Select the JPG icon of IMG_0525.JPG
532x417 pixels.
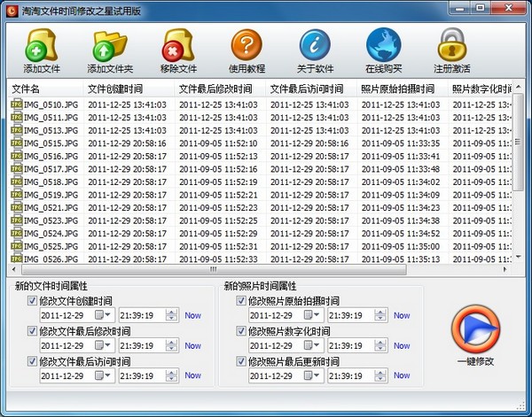tap(17, 246)
